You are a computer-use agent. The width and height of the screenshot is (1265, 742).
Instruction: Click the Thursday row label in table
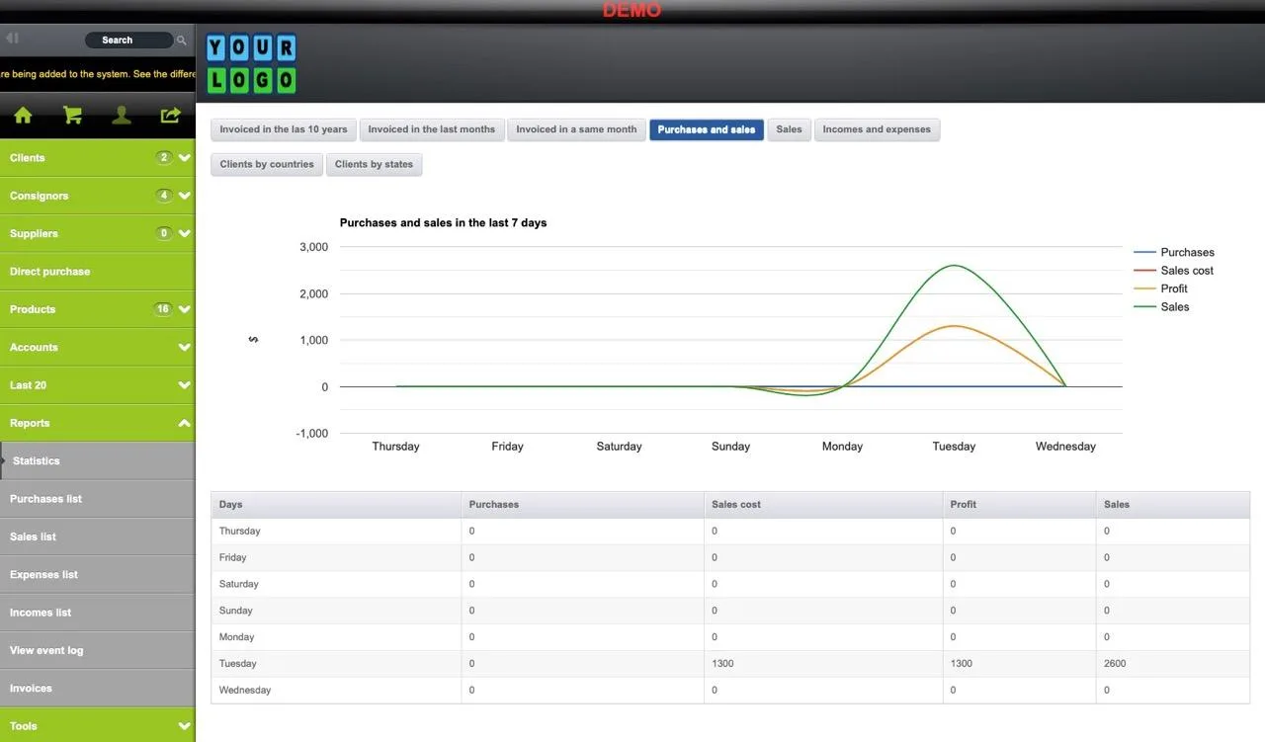pyautogui.click(x=240, y=532)
